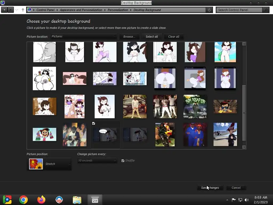Click Select all button
Viewport: 273px width, 205px height.
[x=152, y=37]
